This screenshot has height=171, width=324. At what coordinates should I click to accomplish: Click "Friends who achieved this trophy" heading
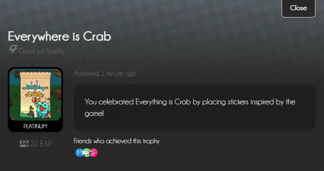[x=116, y=141]
